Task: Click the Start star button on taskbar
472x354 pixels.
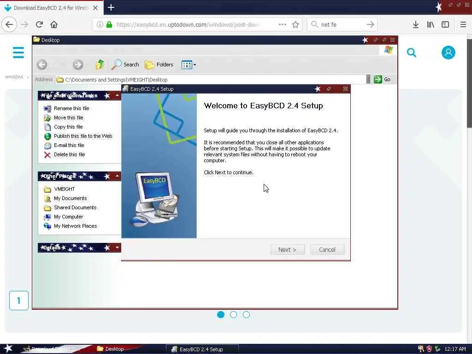Action: point(8,348)
